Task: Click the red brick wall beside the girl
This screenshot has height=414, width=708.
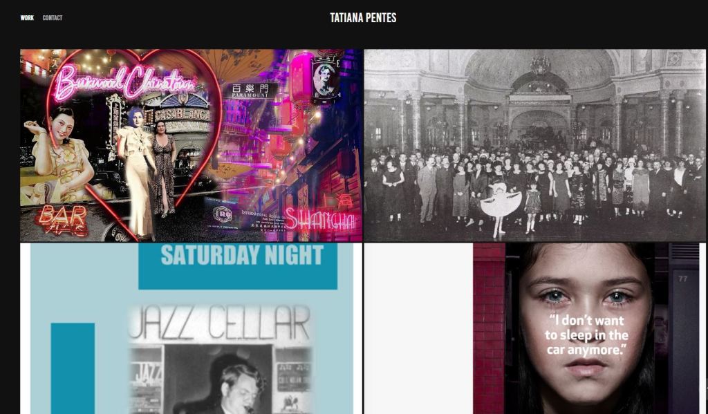Action: (489, 329)
